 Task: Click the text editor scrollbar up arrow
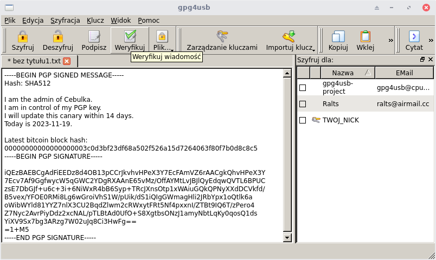click(287, 73)
